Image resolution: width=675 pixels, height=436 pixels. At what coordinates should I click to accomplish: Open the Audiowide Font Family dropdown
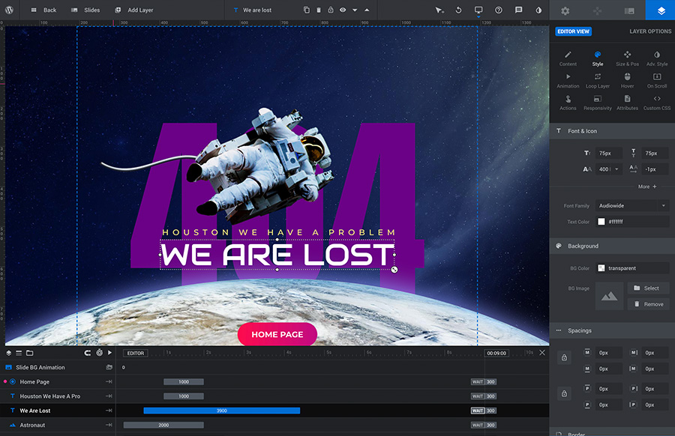click(631, 205)
